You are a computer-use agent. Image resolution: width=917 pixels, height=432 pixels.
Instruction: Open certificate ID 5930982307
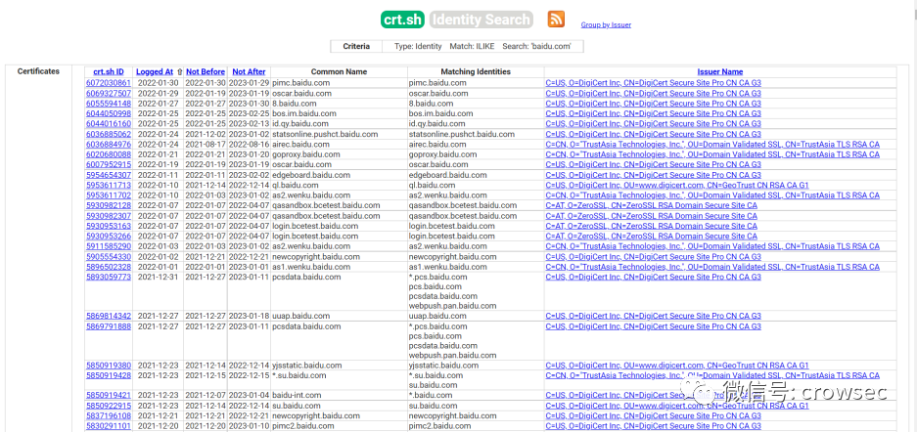pyautogui.click(x=109, y=216)
